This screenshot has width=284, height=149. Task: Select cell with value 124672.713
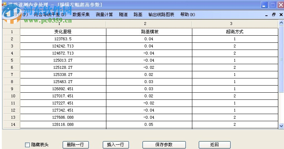tap(63, 53)
